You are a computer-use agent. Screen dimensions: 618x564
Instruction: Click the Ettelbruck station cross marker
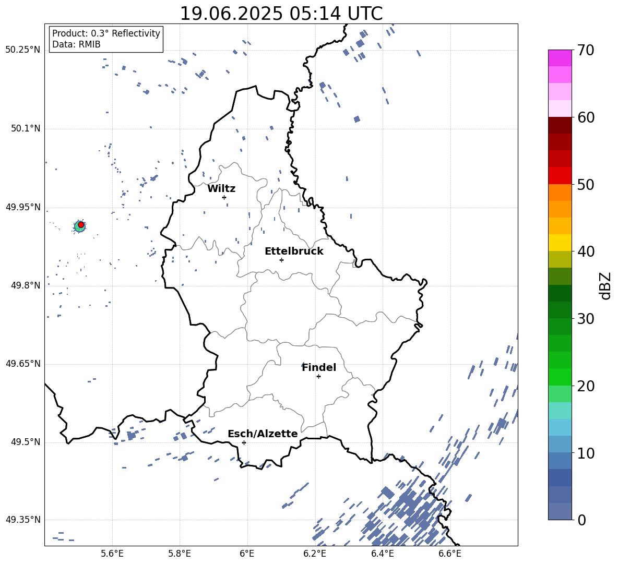pos(281,260)
